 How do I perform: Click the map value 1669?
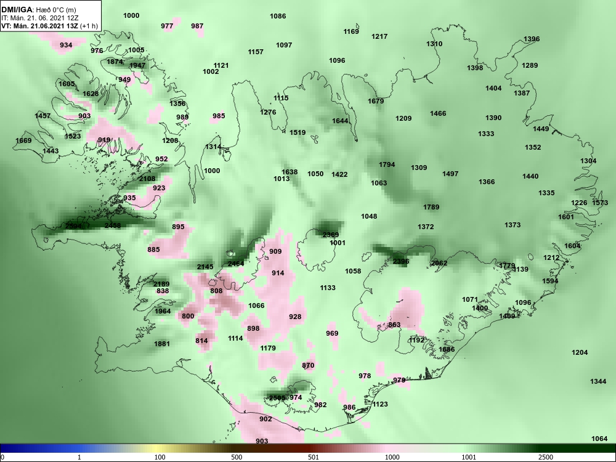[x=23, y=140]
